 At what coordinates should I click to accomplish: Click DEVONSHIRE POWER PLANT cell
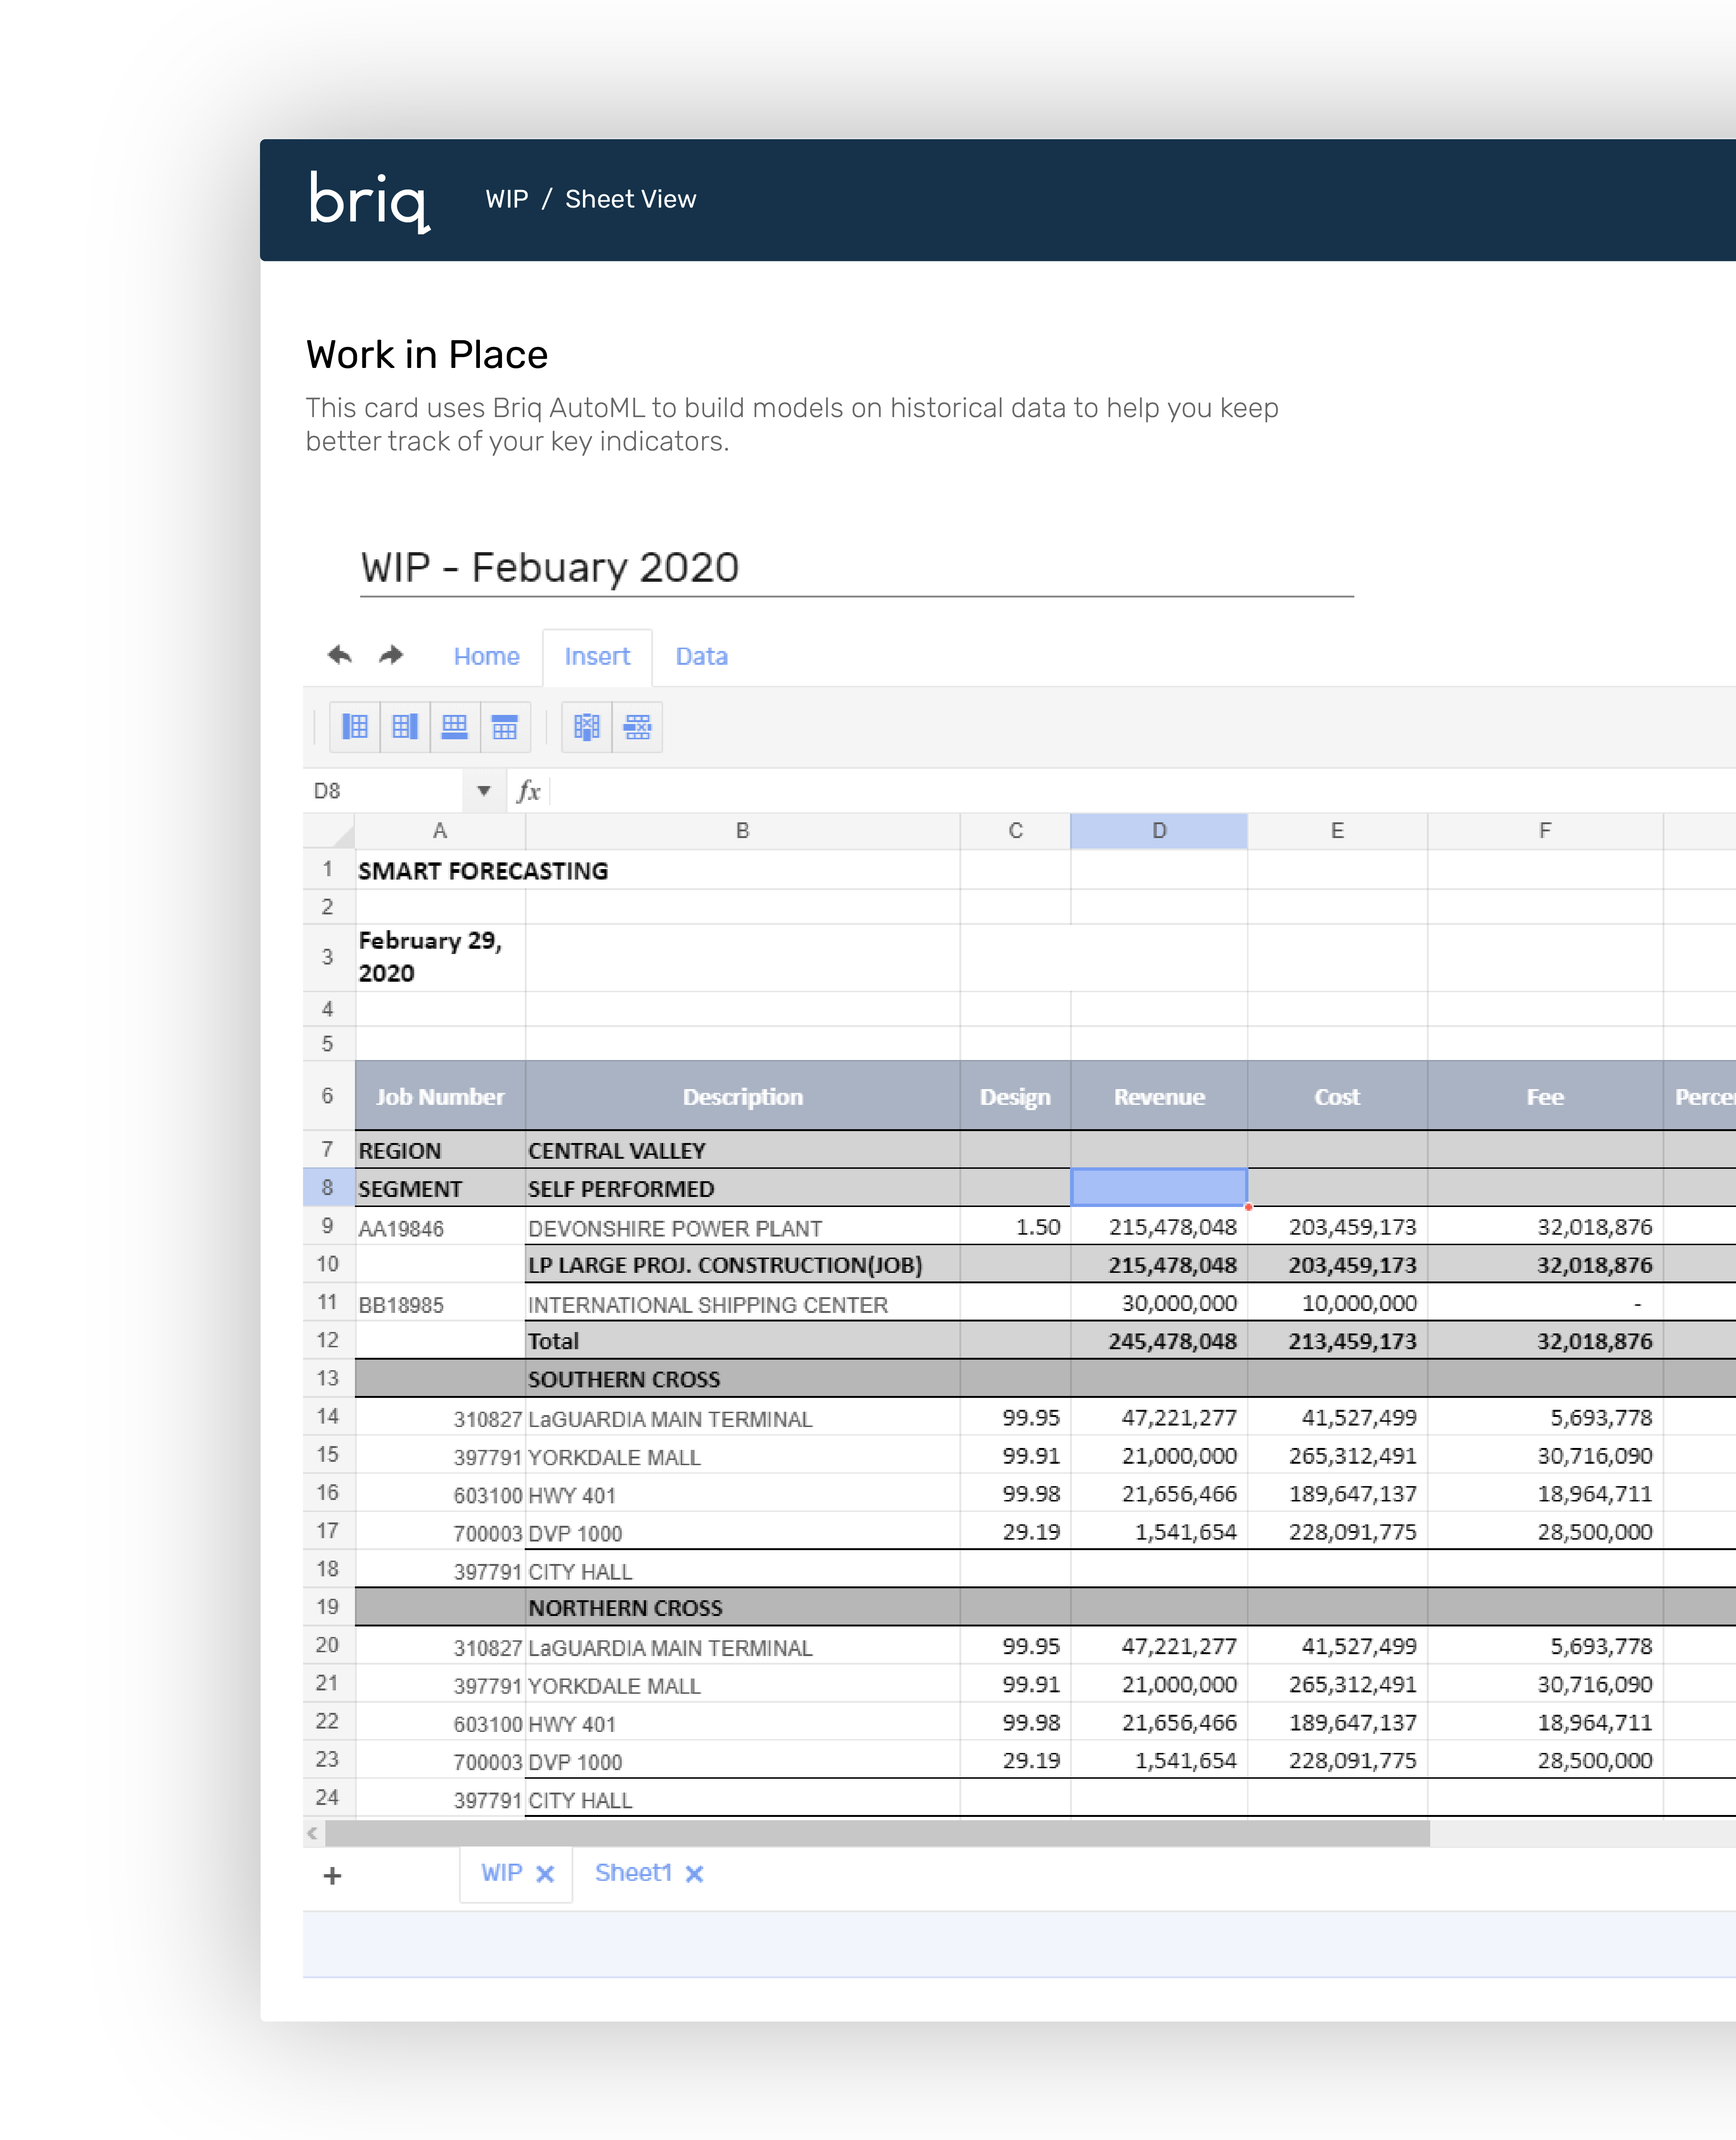[743, 1227]
